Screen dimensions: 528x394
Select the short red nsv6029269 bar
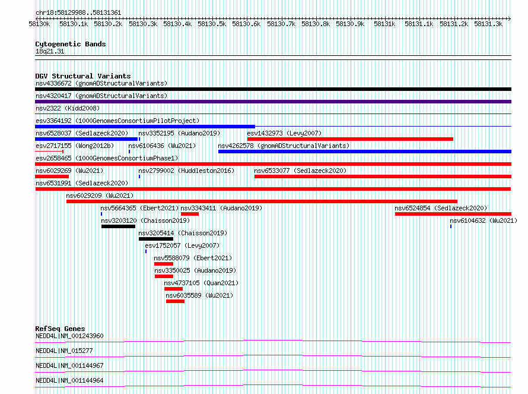tap(52, 176)
